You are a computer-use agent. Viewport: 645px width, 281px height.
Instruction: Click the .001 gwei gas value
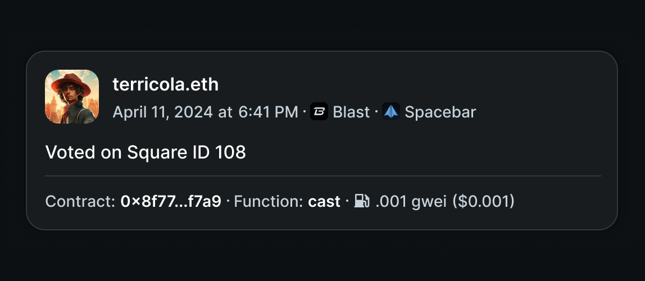pyautogui.click(x=411, y=202)
